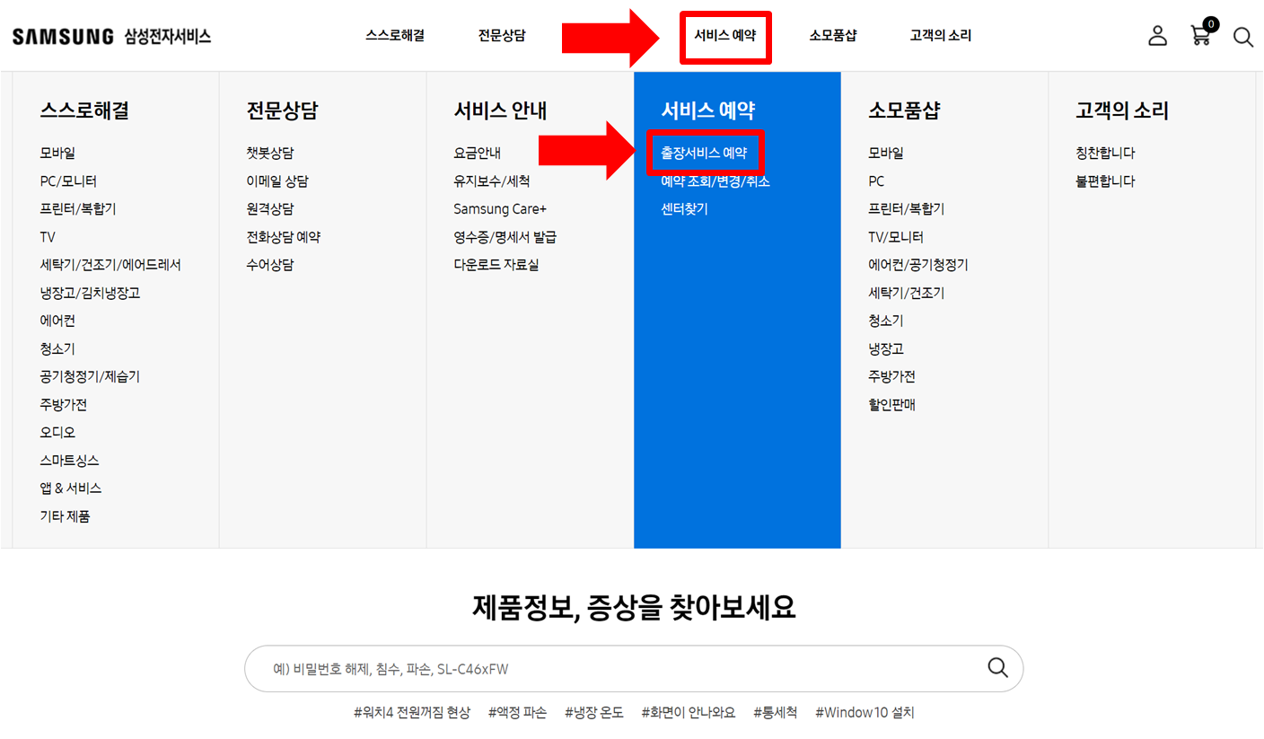This screenshot has width=1264, height=739.
Task: Open 세탁기/건조기 under 소모품샵
Action: point(907,293)
